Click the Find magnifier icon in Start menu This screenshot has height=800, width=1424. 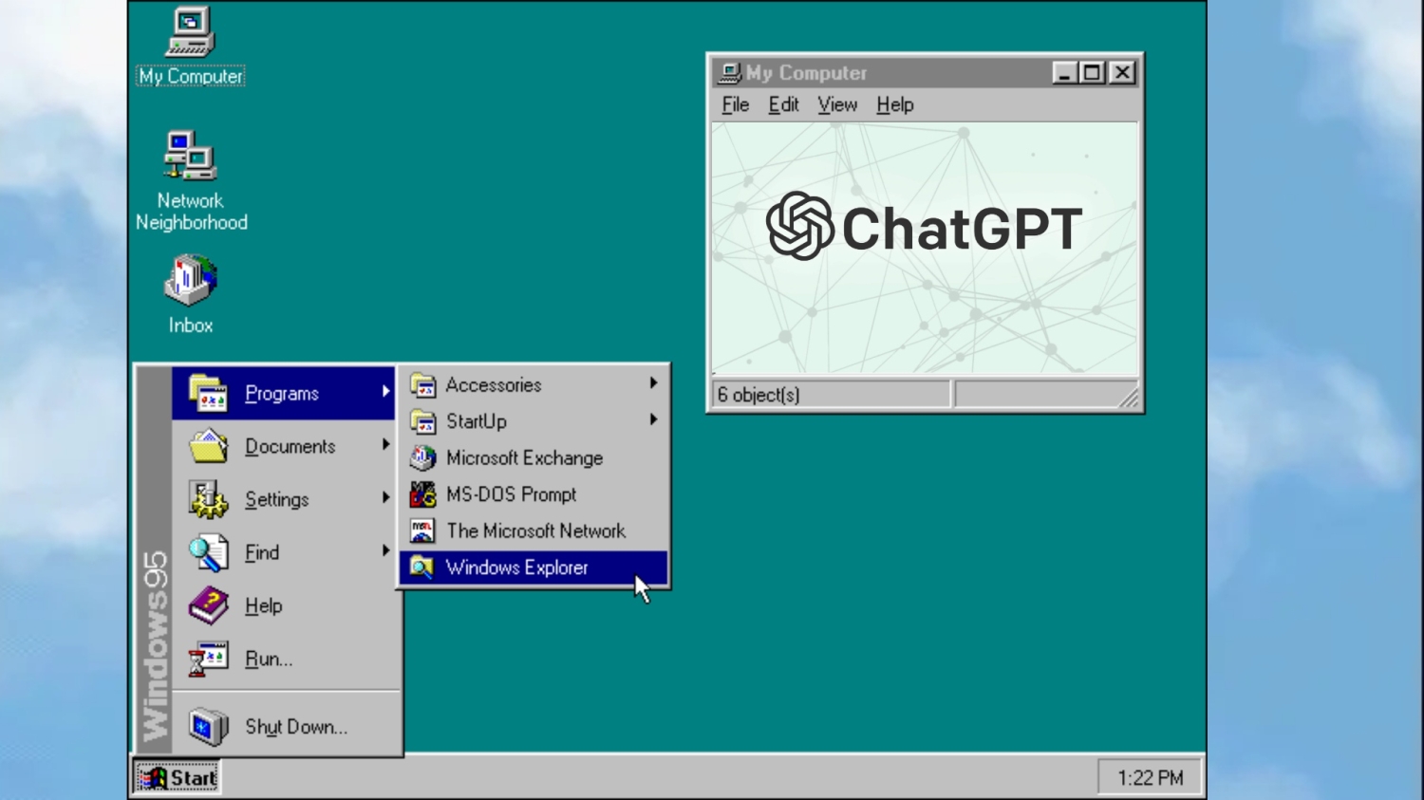point(208,552)
